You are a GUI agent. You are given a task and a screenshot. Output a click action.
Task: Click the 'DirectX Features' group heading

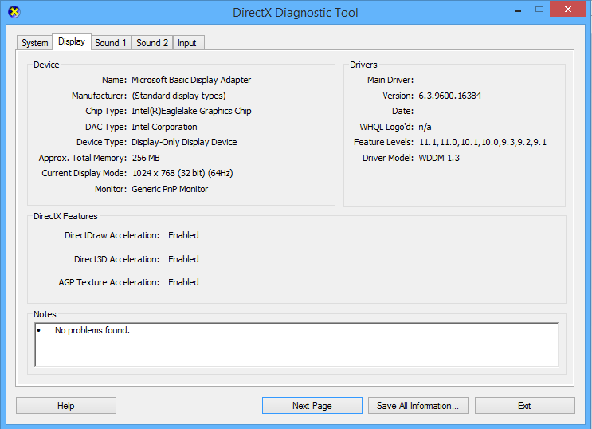65,216
